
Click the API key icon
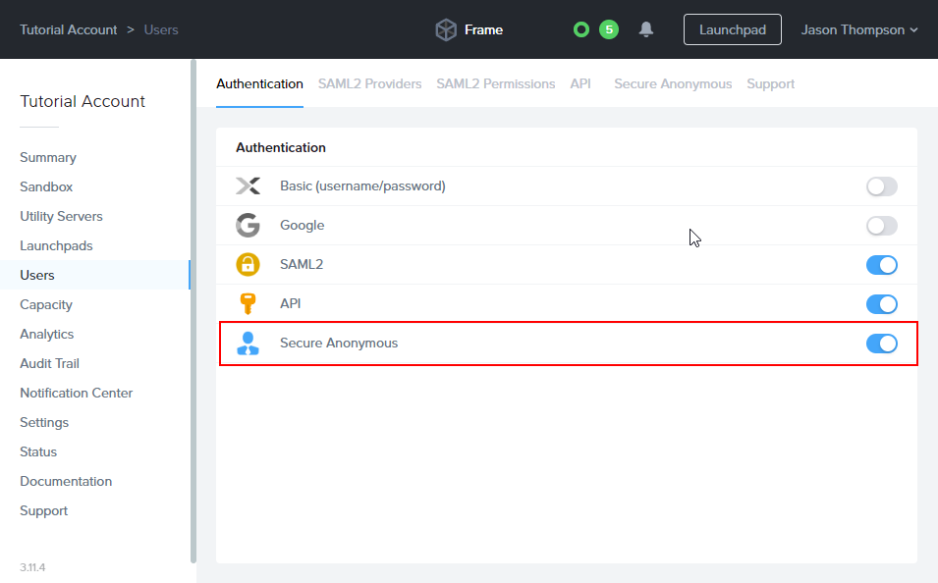(248, 304)
